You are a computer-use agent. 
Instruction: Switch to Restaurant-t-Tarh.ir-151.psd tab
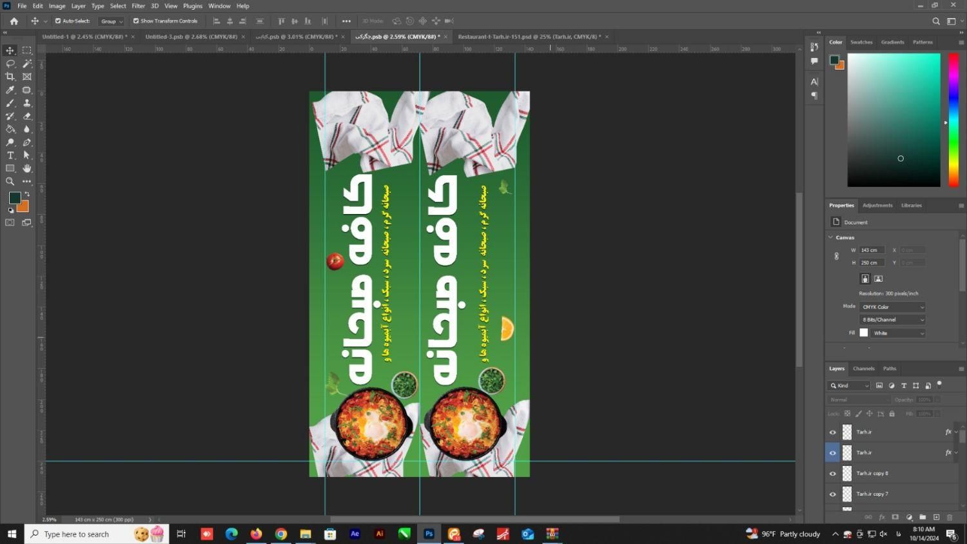529,37
